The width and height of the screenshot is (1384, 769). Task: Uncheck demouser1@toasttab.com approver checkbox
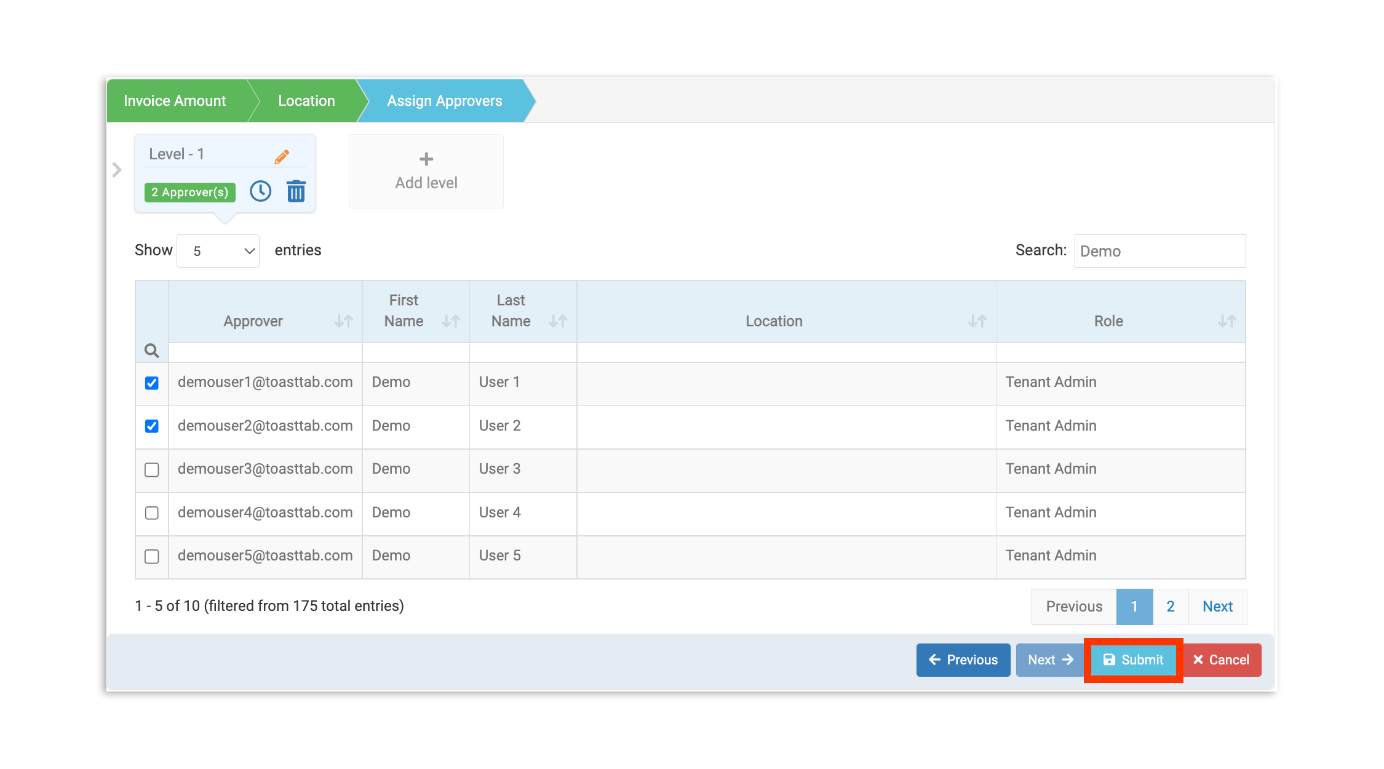pos(152,383)
